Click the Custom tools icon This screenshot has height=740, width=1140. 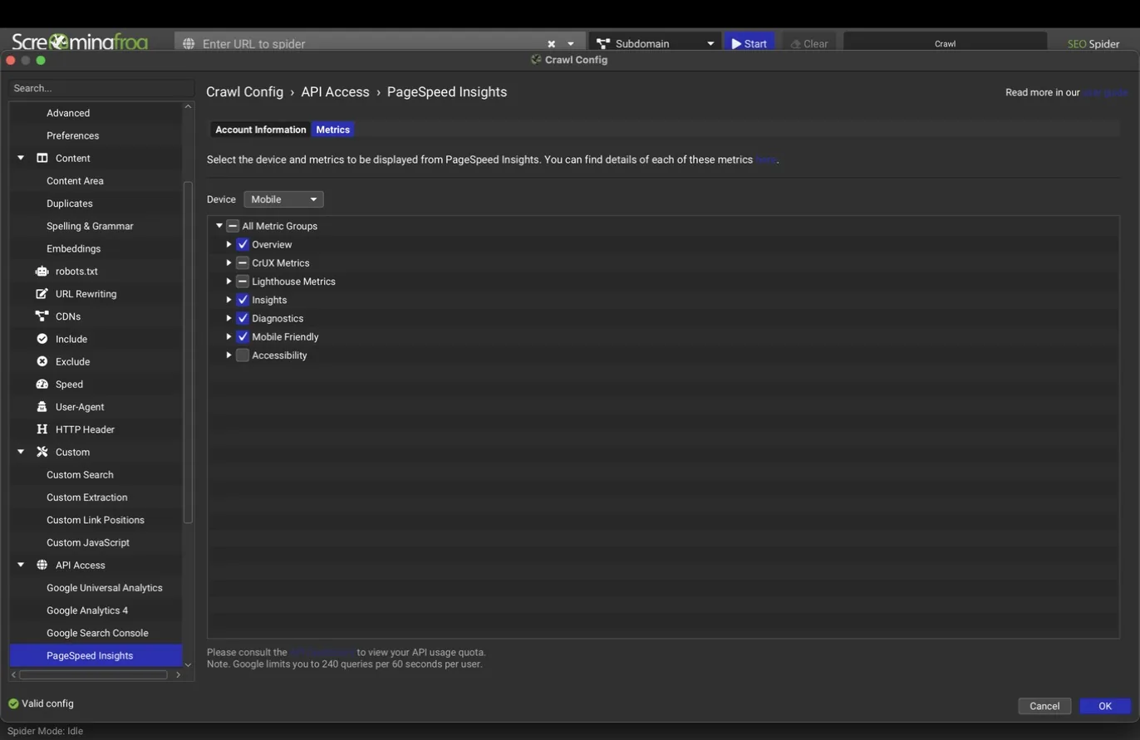click(42, 452)
